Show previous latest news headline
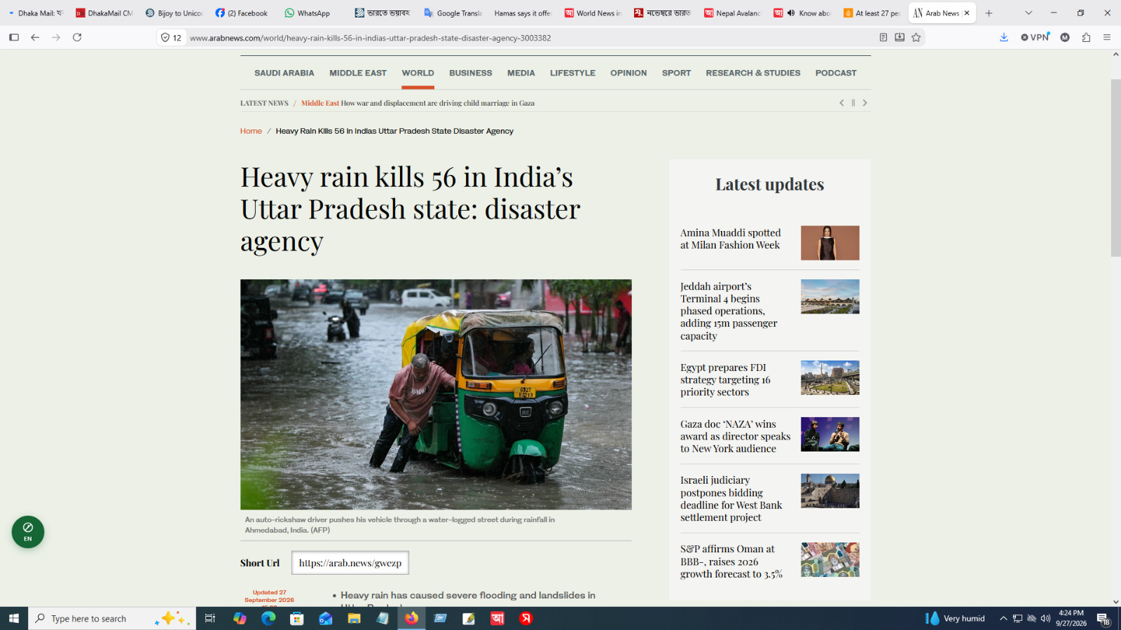 (841, 103)
